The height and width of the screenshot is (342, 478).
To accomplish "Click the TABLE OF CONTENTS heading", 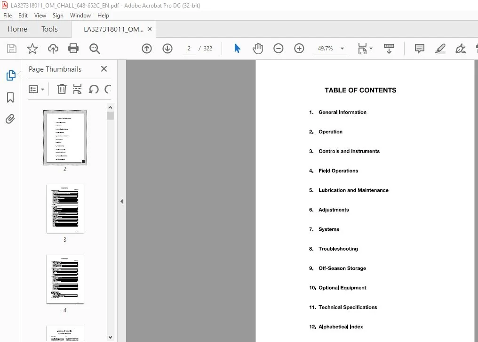I will [x=360, y=90].
